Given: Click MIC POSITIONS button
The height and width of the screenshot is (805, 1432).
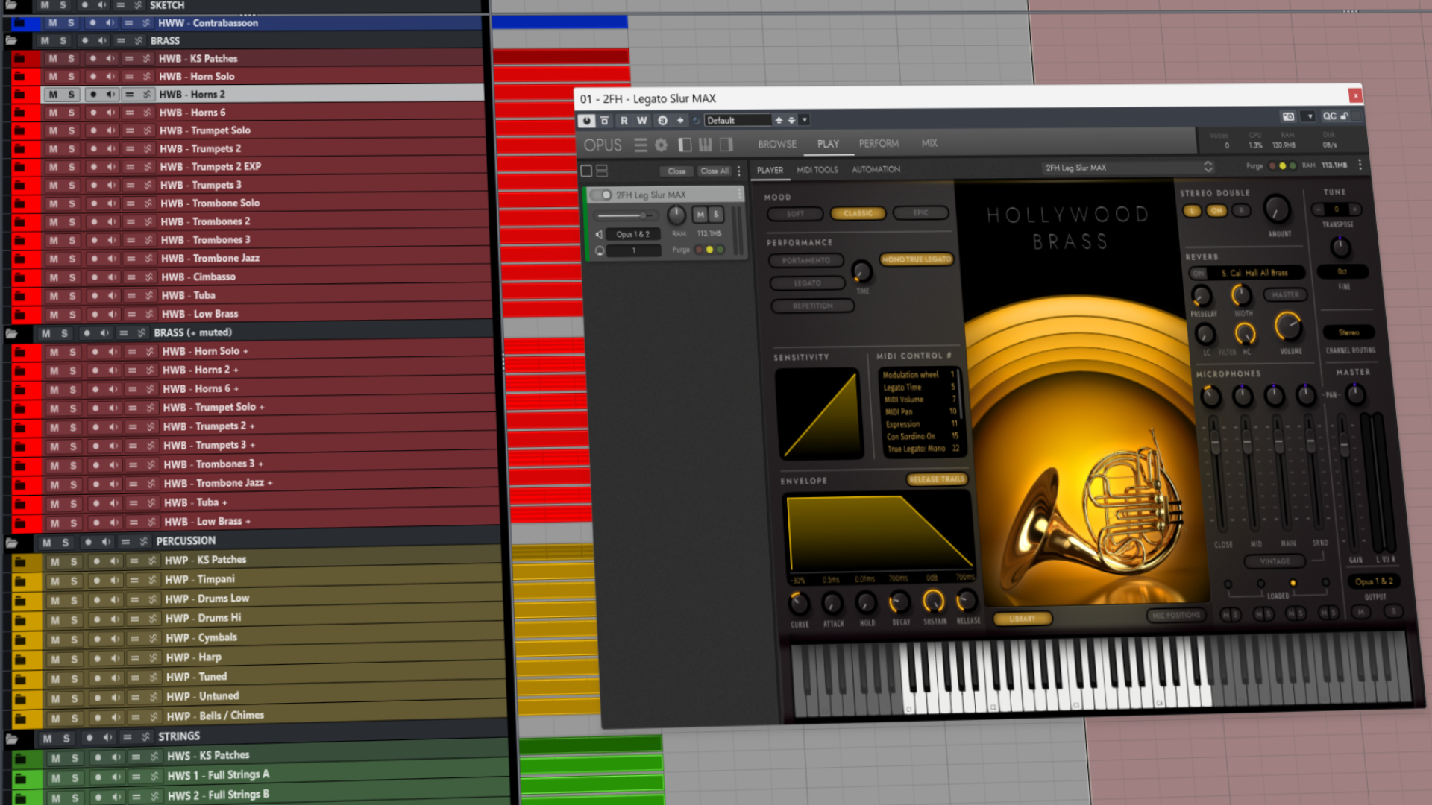Looking at the screenshot, I should [x=1175, y=616].
